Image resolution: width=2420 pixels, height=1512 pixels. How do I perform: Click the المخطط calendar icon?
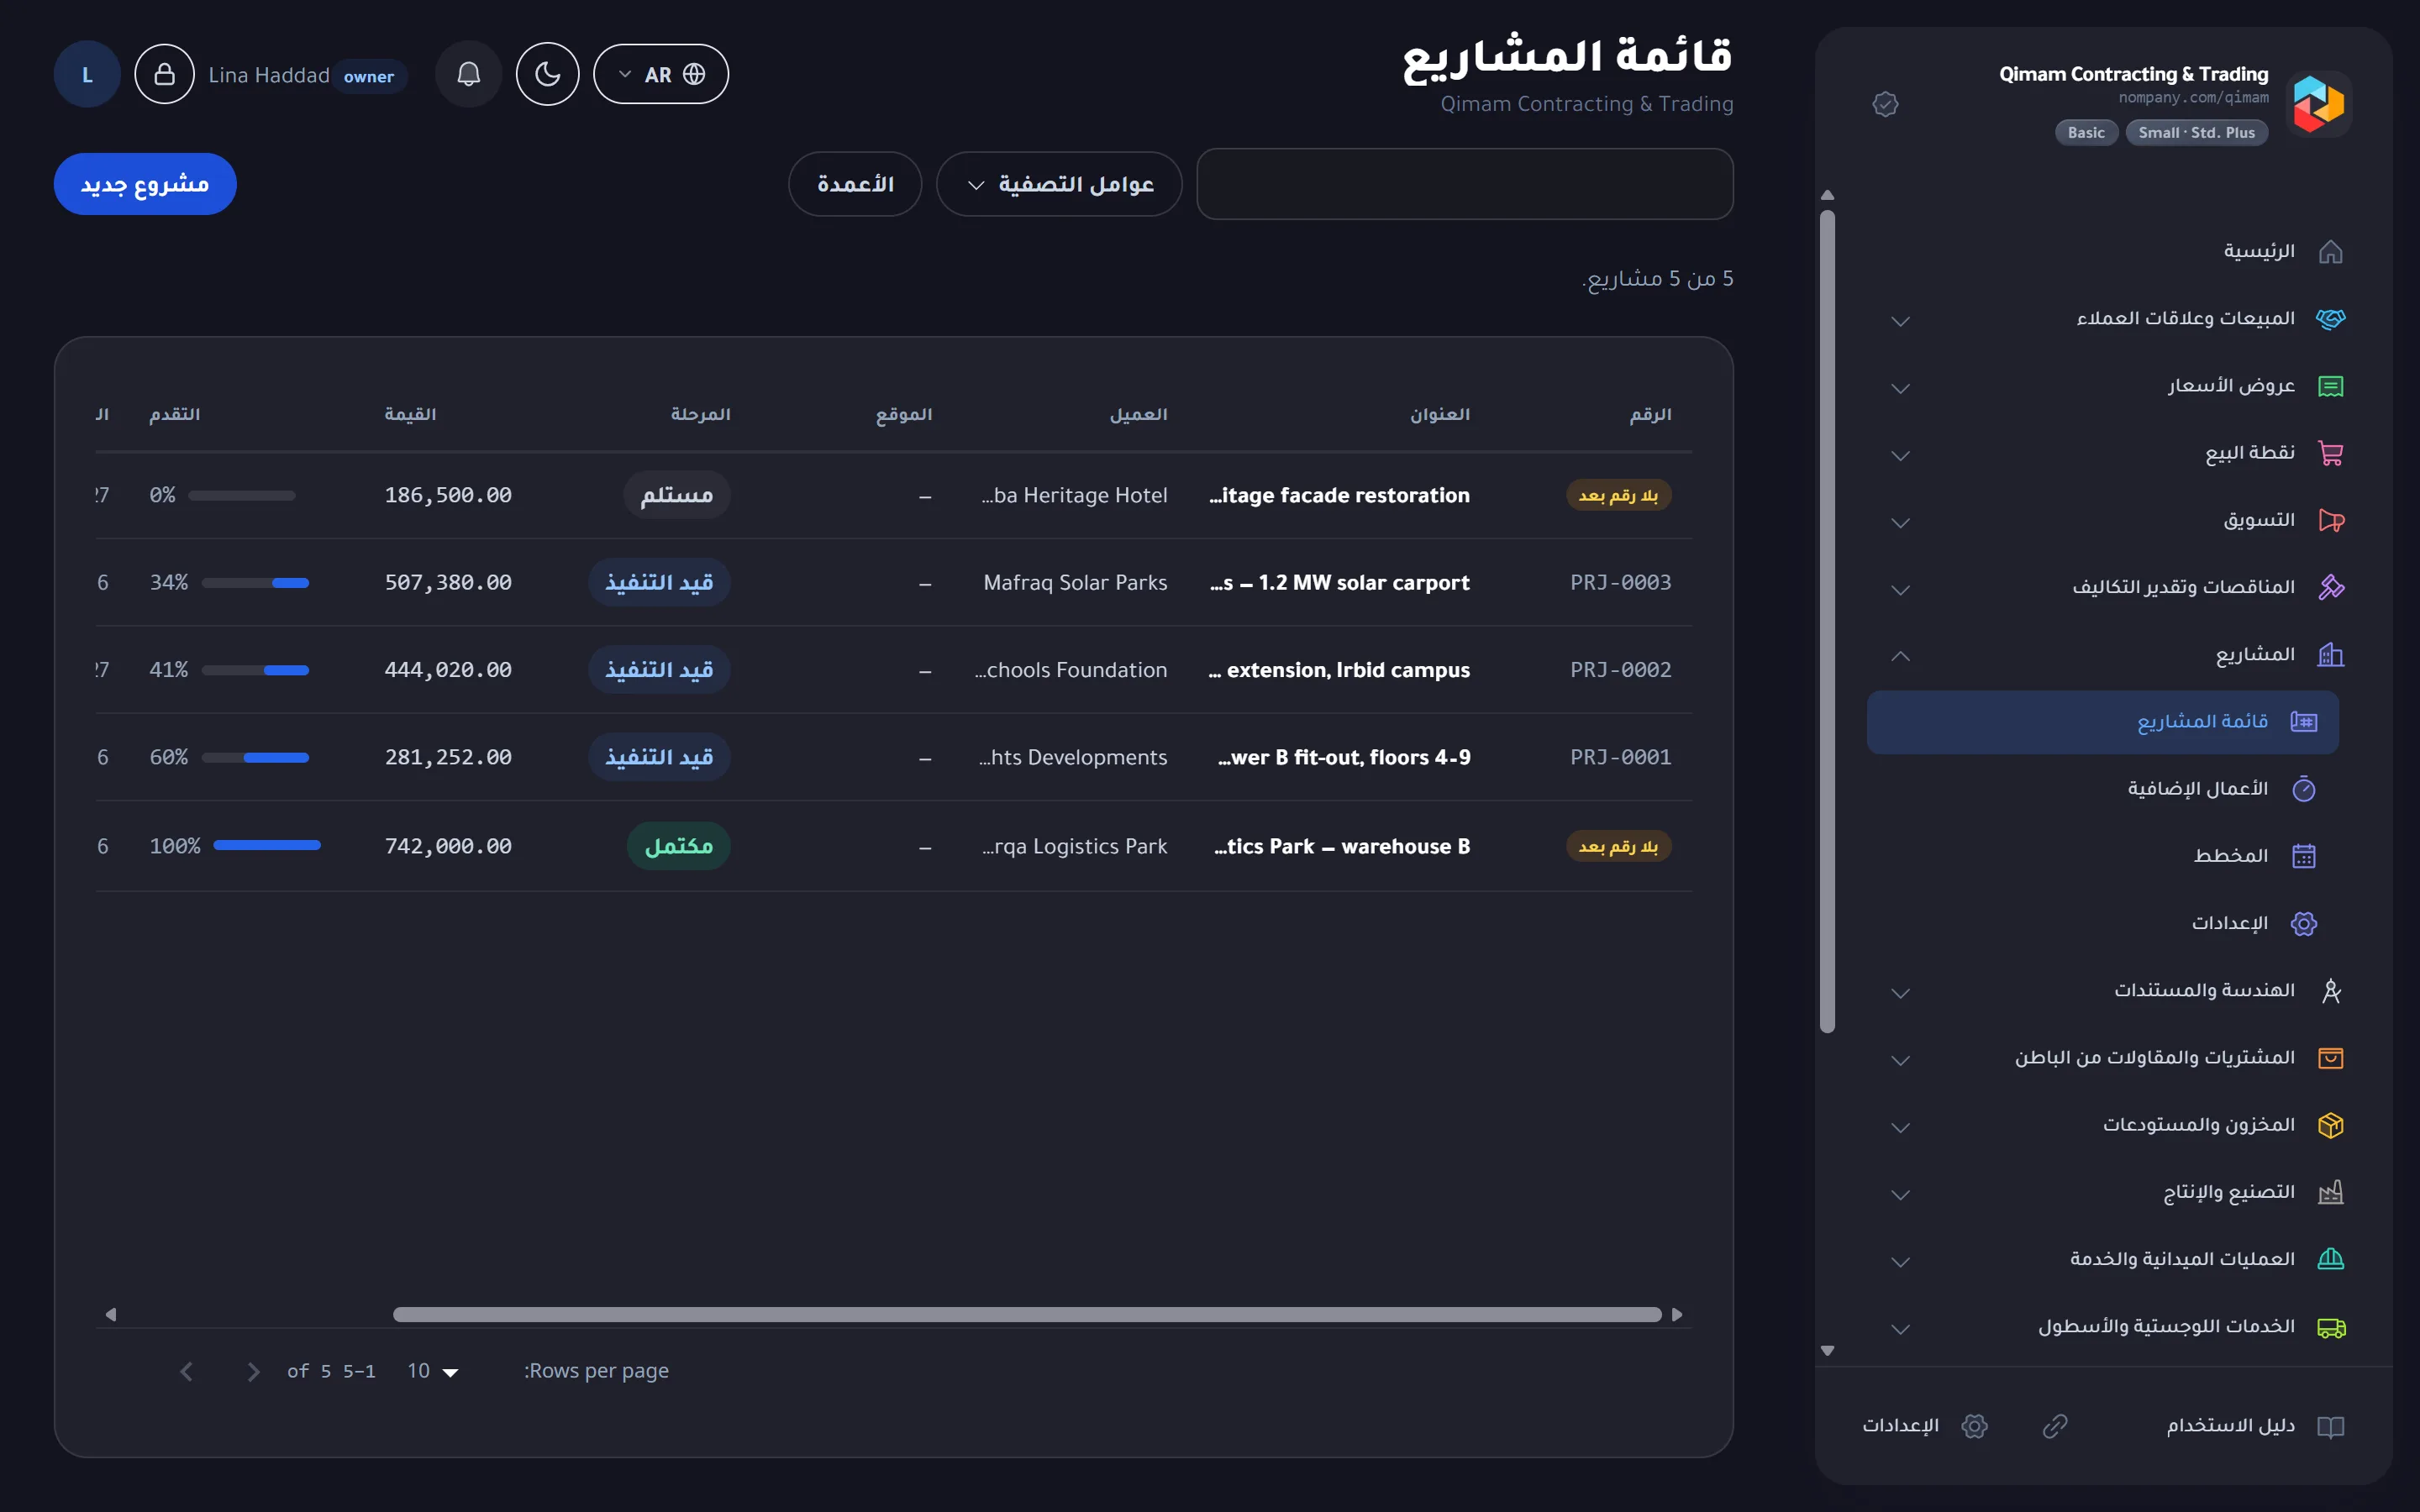[2303, 857]
